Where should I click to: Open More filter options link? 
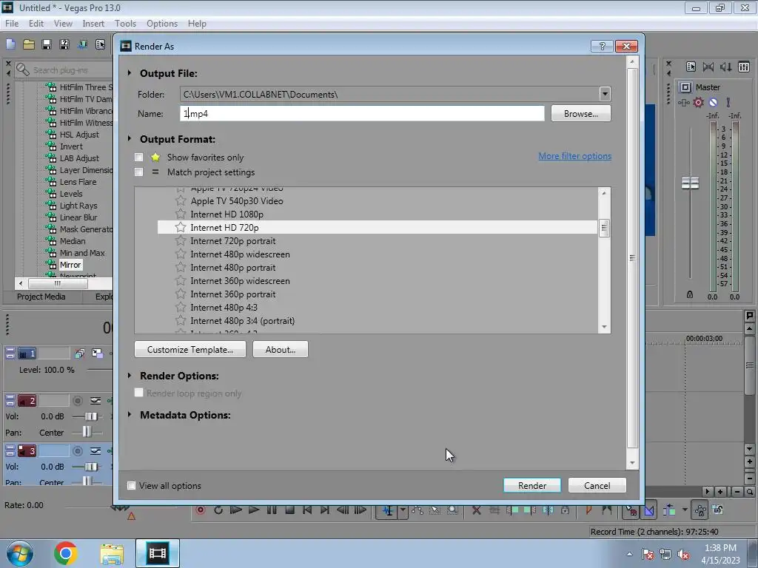574,156
